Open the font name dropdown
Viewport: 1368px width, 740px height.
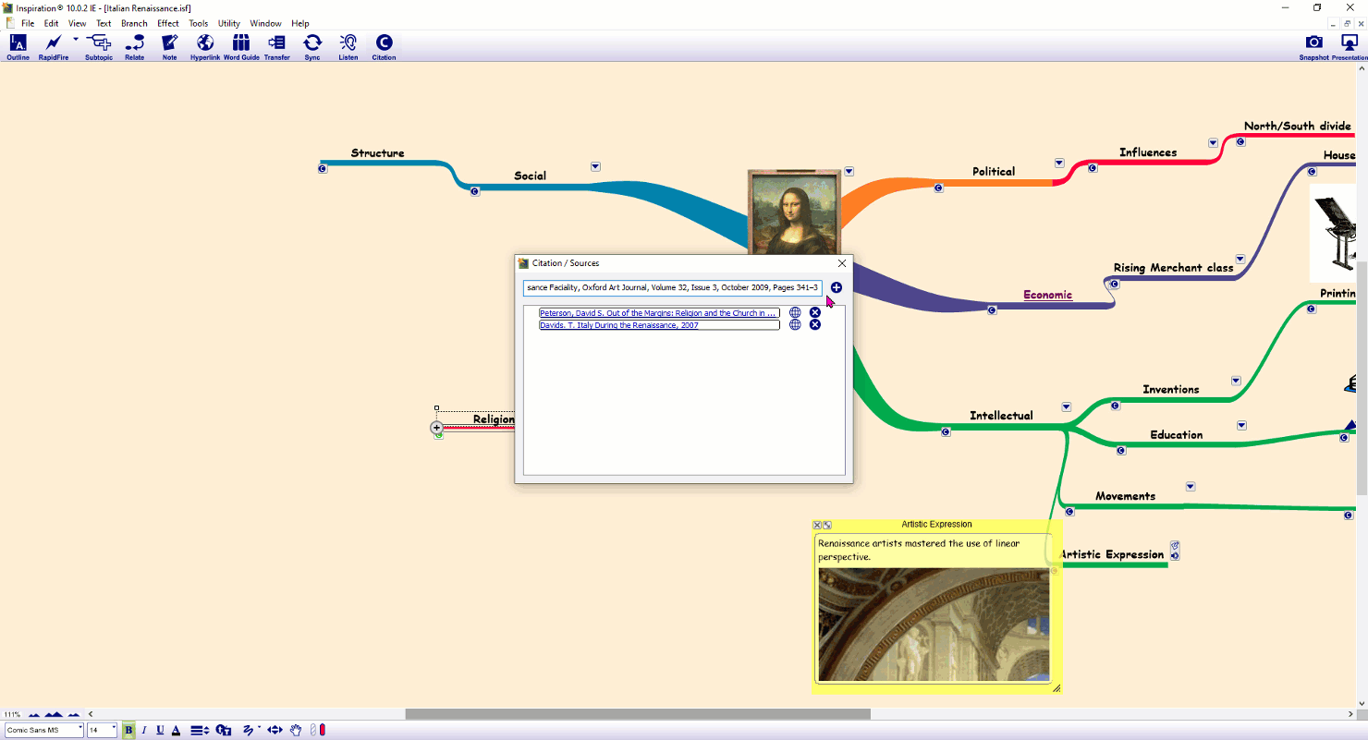click(79, 730)
